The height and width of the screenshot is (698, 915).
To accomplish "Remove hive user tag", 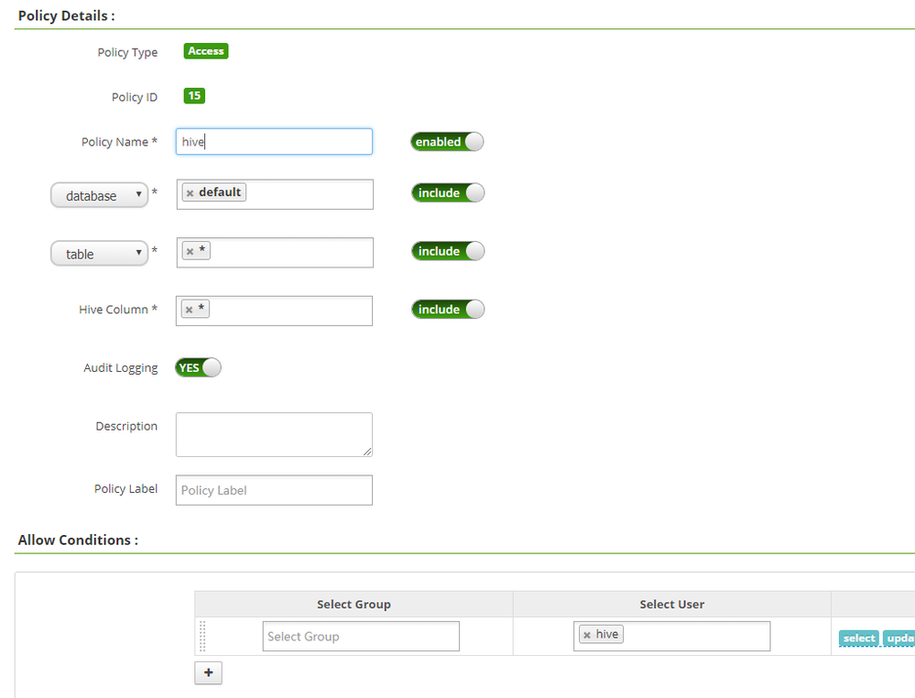I will click(587, 635).
